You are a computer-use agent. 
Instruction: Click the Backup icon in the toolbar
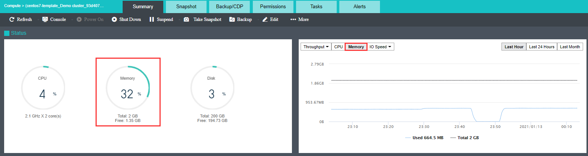(x=232, y=19)
